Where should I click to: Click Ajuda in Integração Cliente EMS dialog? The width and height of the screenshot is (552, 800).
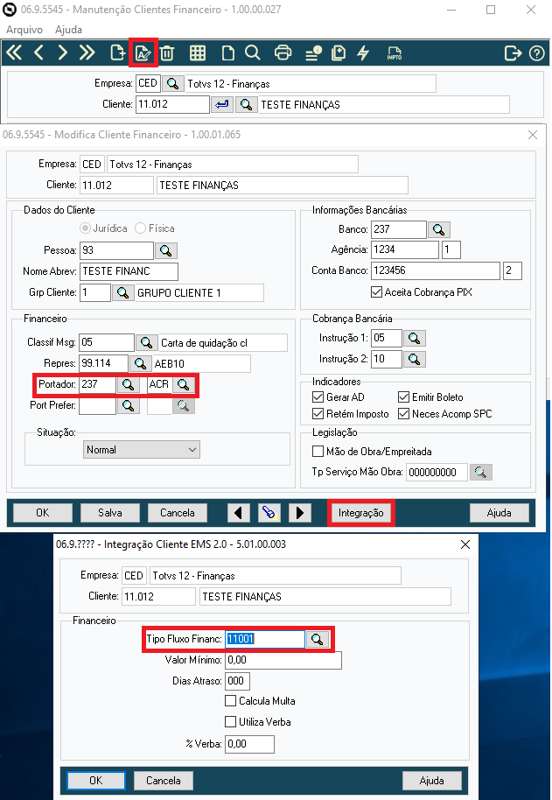pos(431,781)
